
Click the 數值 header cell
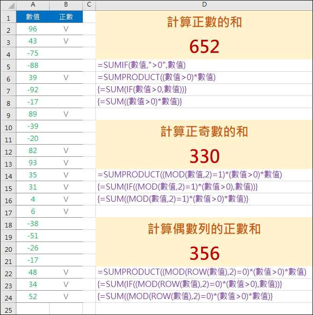click(x=33, y=17)
